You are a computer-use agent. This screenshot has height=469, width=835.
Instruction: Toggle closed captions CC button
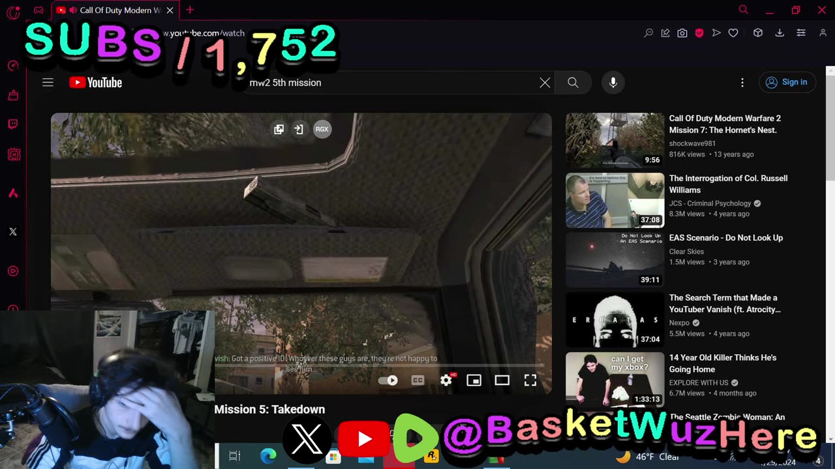(417, 380)
